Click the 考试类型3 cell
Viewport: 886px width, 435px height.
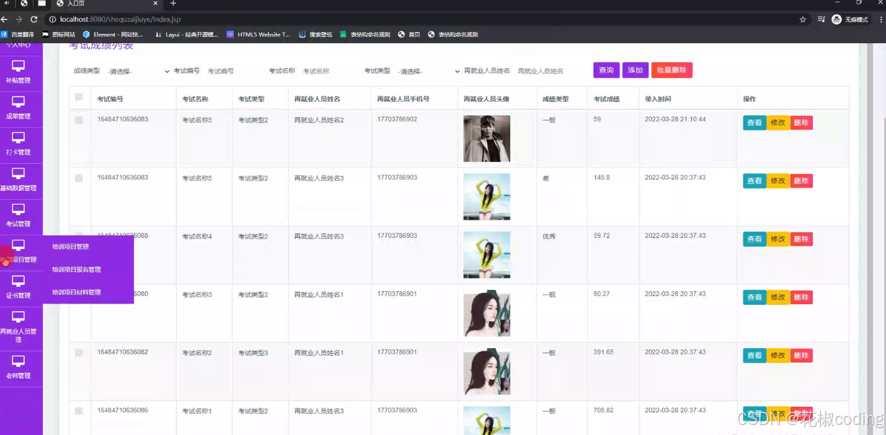pyautogui.click(x=253, y=353)
